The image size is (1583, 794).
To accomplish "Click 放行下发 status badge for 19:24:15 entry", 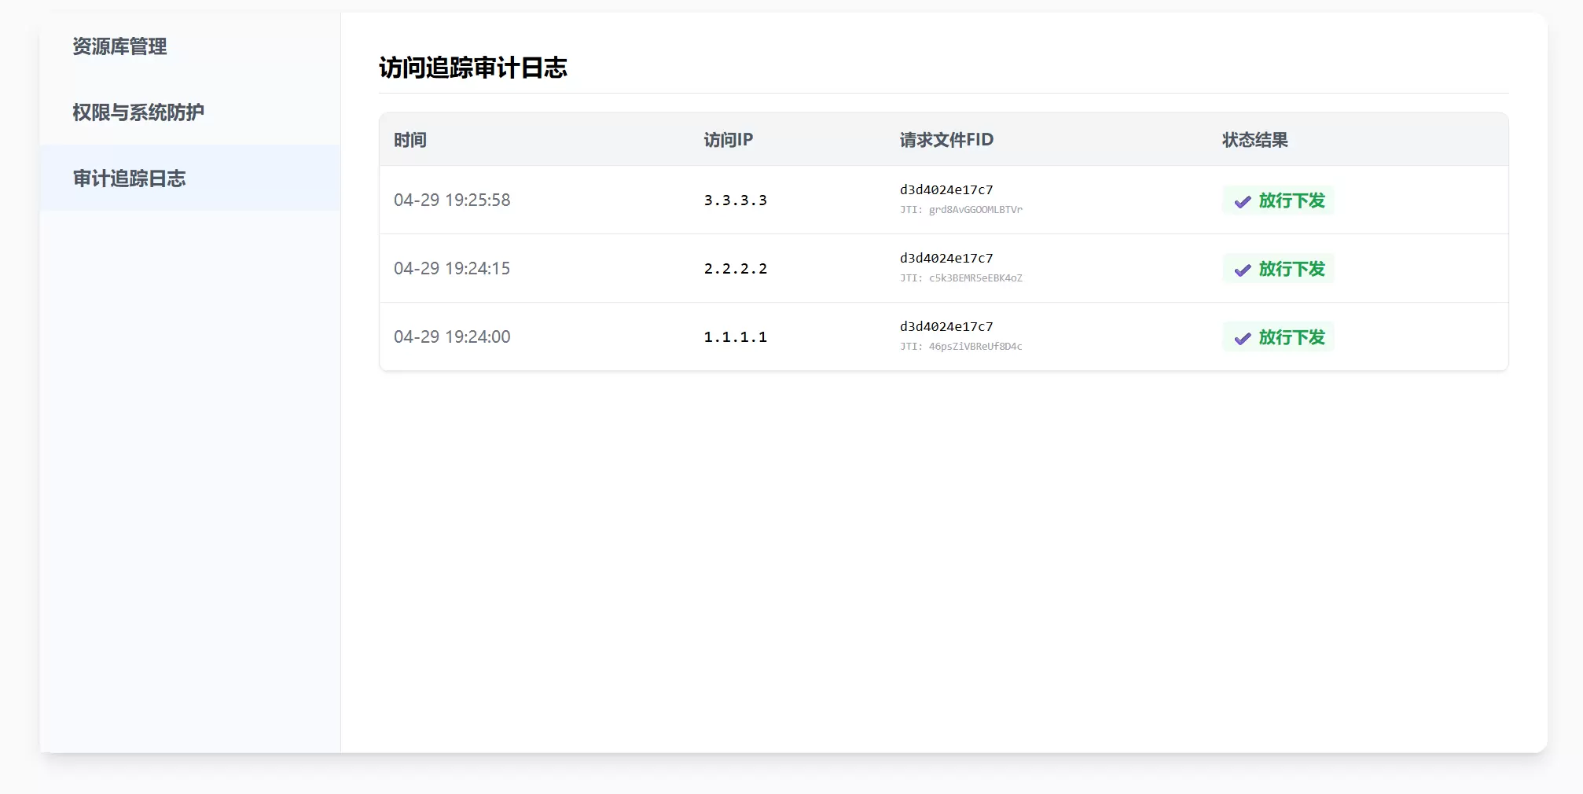I will (1278, 269).
